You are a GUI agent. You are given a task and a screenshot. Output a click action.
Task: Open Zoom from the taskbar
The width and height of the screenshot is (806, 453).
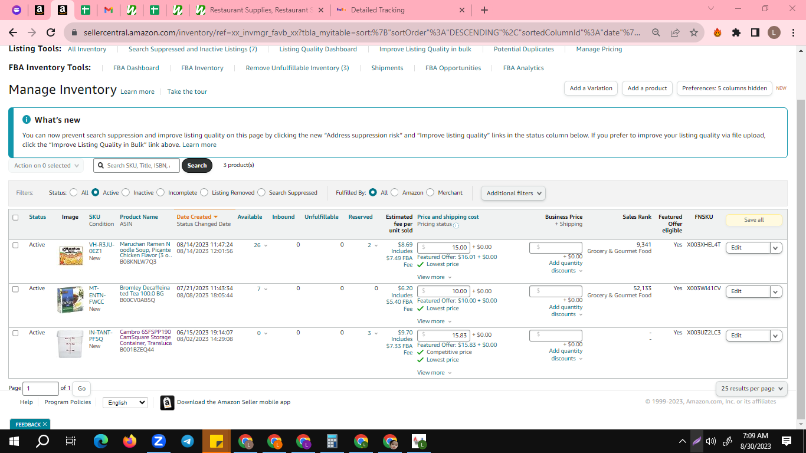pyautogui.click(x=158, y=441)
